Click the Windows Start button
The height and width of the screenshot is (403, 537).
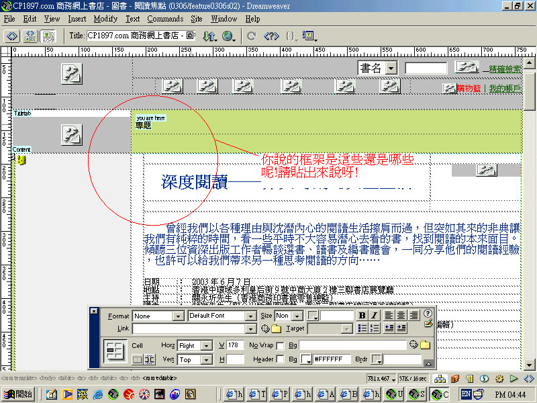[20, 394]
